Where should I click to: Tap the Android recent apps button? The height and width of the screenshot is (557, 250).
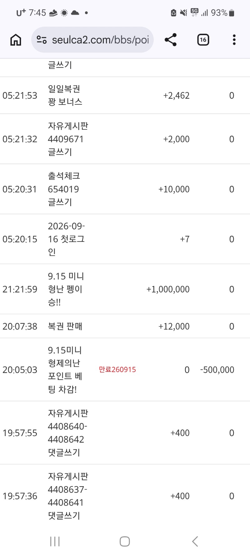click(x=55, y=541)
